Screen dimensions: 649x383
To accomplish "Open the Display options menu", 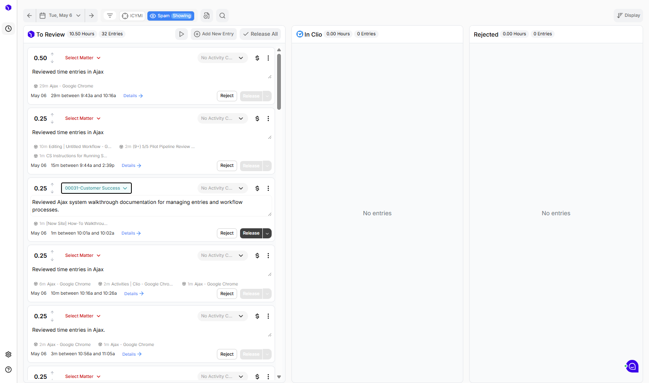I will [x=628, y=16].
